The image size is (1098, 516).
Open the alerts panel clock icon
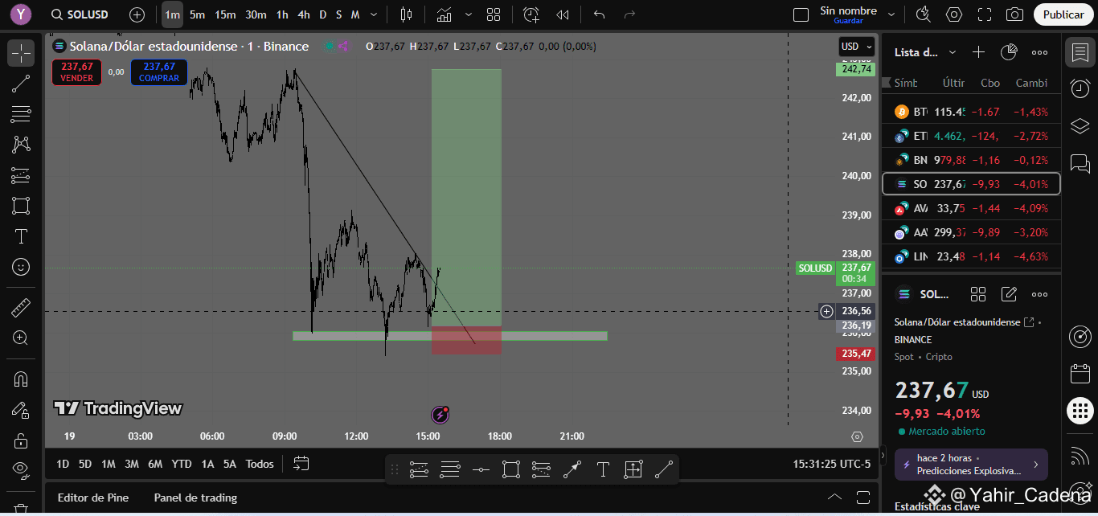pyautogui.click(x=1080, y=88)
